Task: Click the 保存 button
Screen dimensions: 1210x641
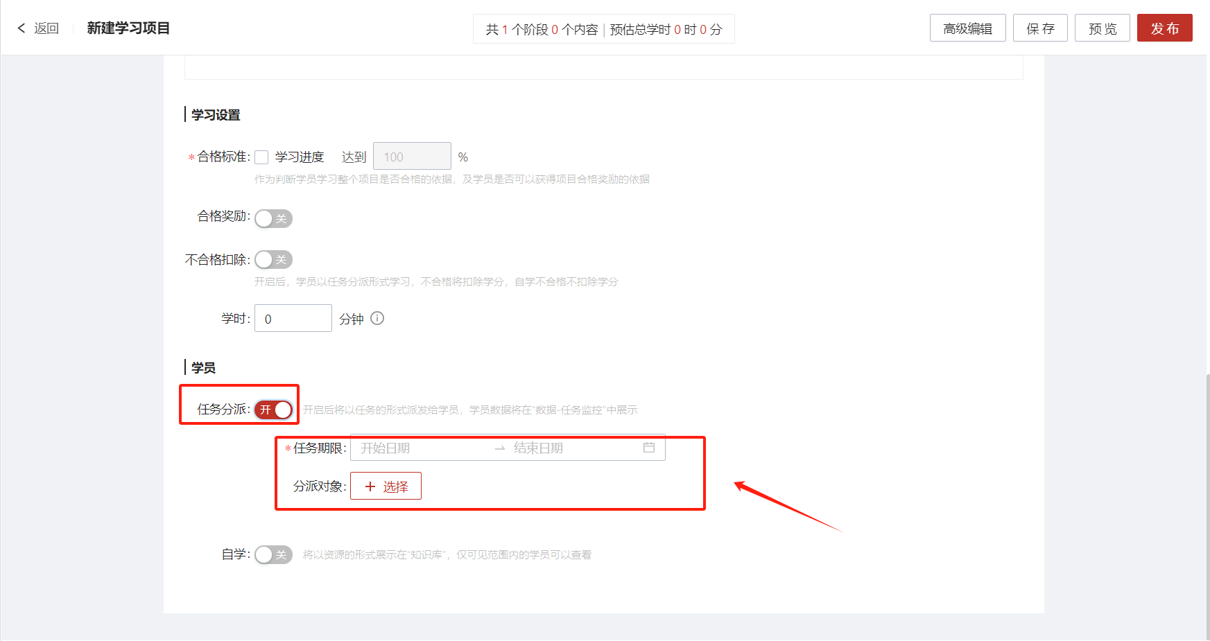Action: coord(1040,28)
